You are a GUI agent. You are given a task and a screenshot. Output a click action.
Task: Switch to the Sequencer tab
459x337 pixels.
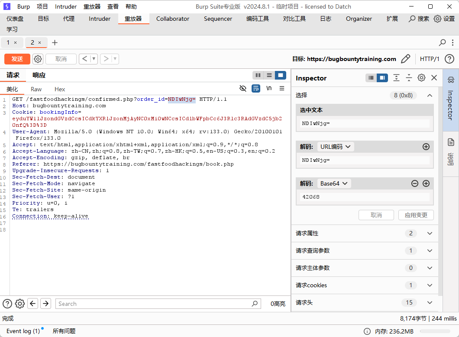(x=218, y=19)
